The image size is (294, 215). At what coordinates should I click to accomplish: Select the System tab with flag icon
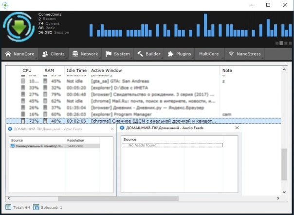click(117, 54)
